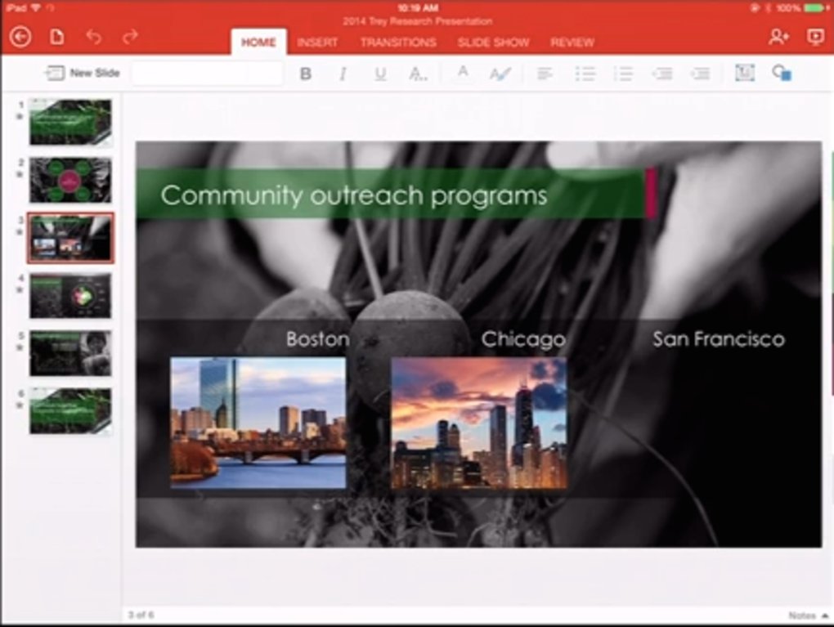Select slide 4 thumbnail
This screenshot has height=627, width=834.
(70, 295)
